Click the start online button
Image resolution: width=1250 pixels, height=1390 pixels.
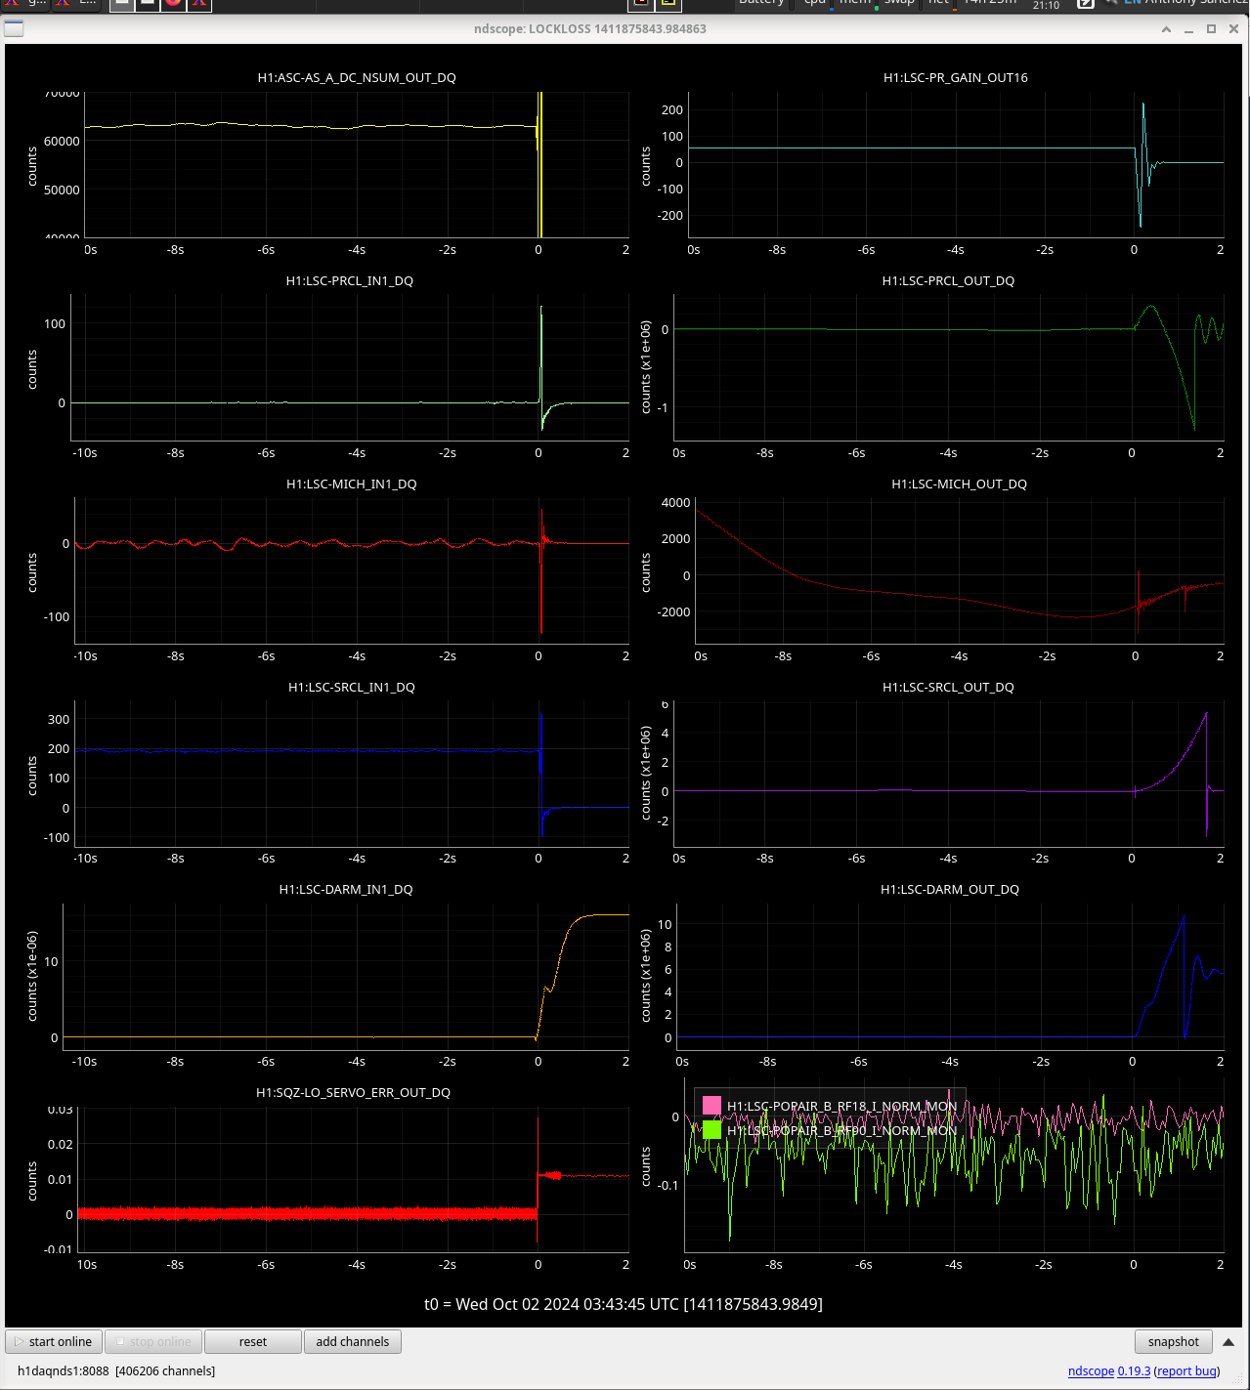pyautogui.click(x=55, y=1342)
